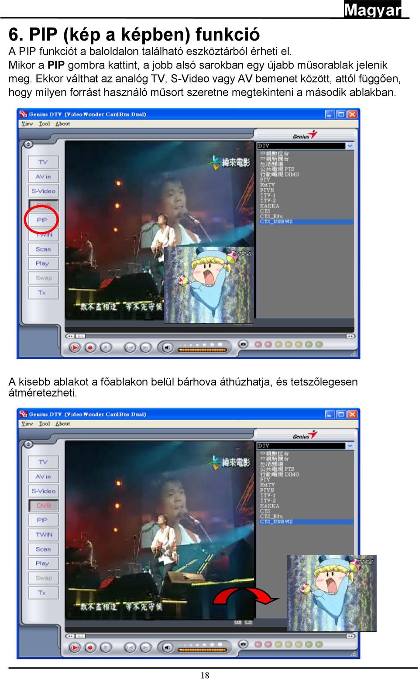
Task: Select channel FMTV in upper window list
Action: 267,185
